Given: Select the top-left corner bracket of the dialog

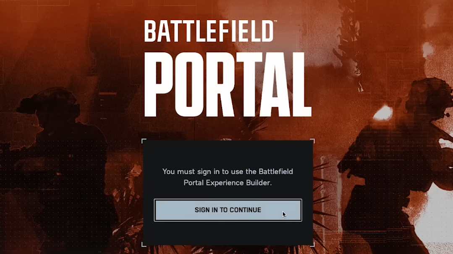Looking at the screenshot, I should tap(144, 141).
